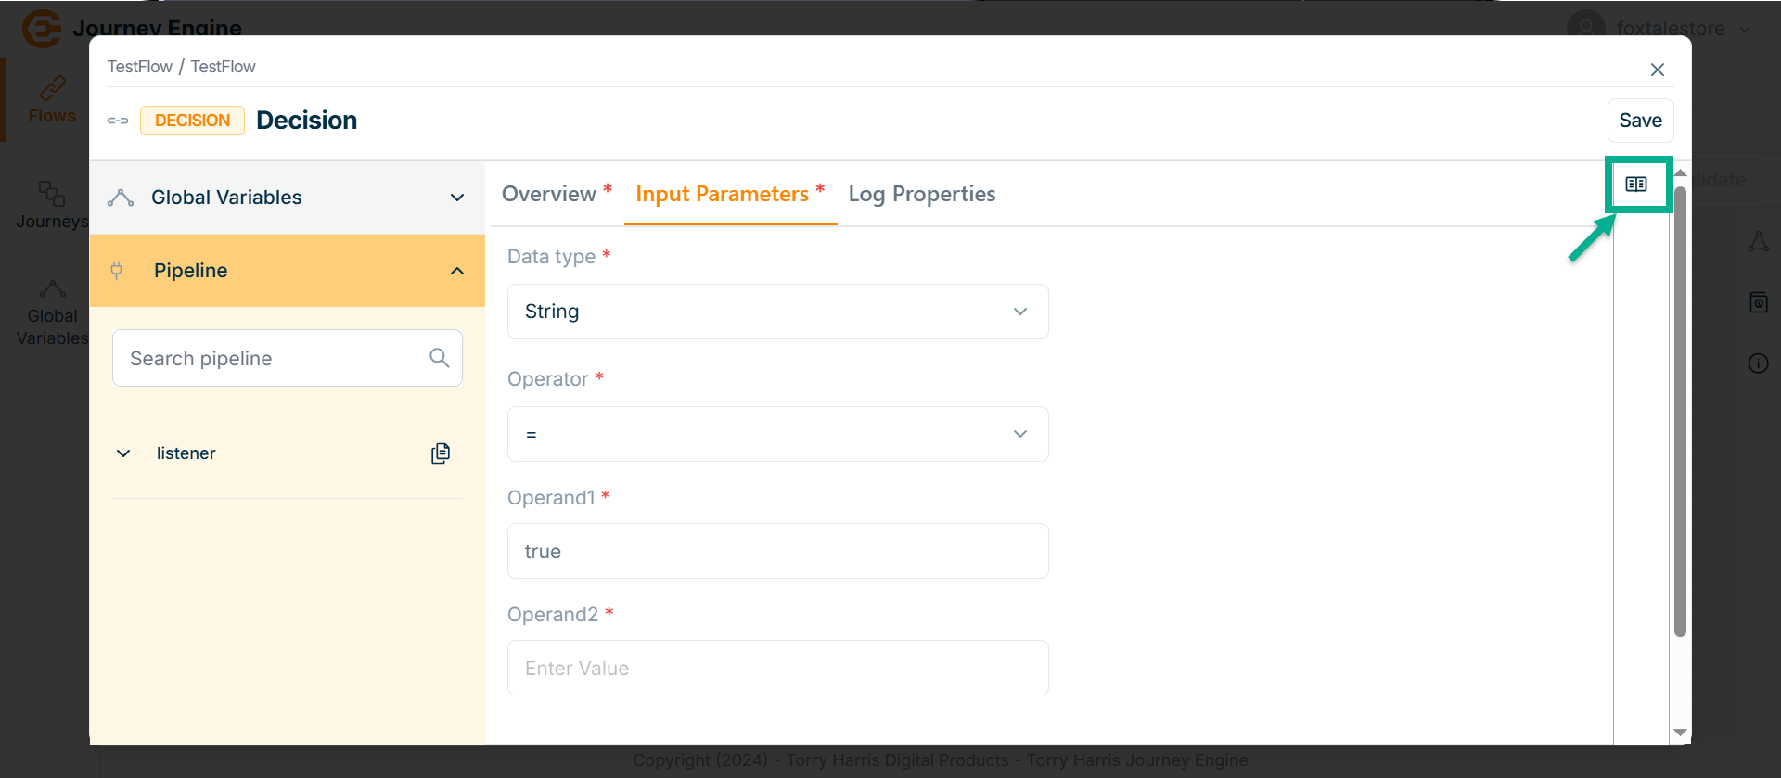This screenshot has height=778, width=1781.
Task: Click the Save button
Action: coord(1640,121)
